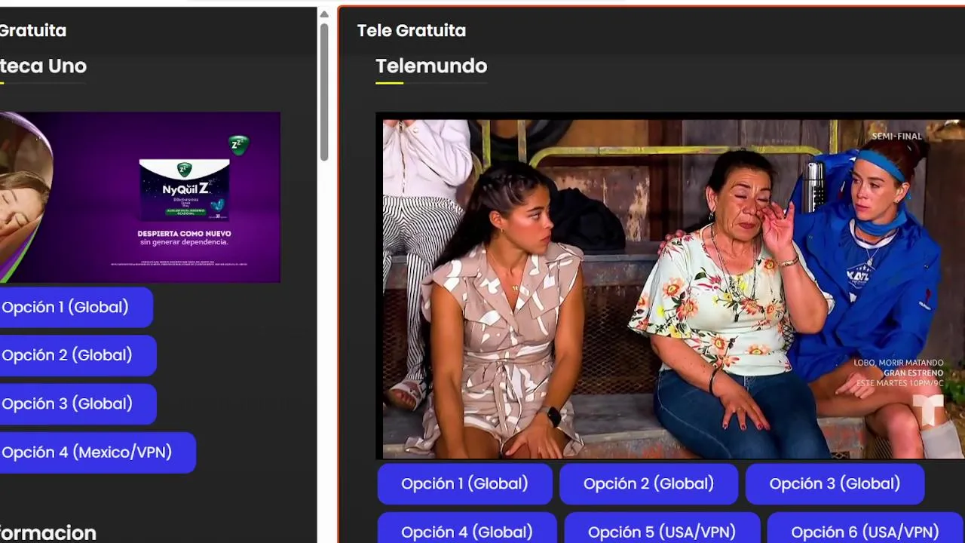The height and width of the screenshot is (543, 965).
Task: Select Opción 4 (Global) under Telemundo
Action: 467,528
